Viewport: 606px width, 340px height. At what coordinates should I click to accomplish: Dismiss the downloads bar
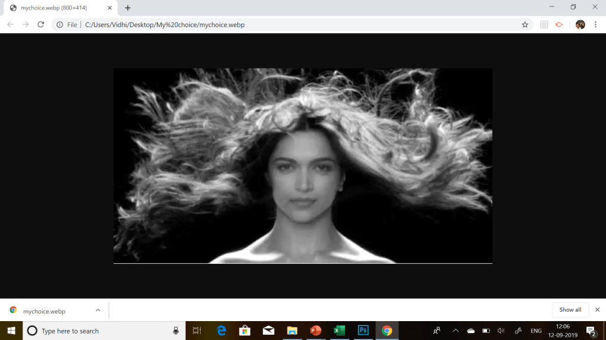[597, 310]
